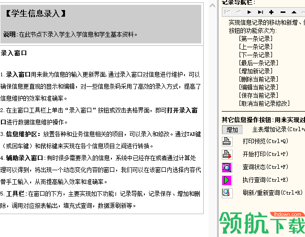Click the 执行查询 green play icon

227,180
